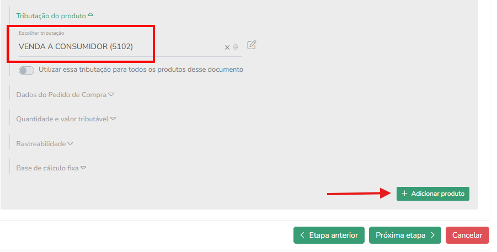Image resolution: width=497 pixels, height=252 pixels.
Task: Enable the tributação for all products switch
Action: [26, 70]
